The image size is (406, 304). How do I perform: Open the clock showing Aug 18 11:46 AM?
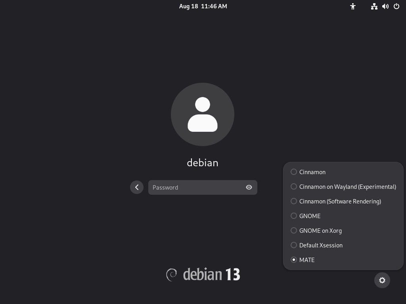[203, 6]
